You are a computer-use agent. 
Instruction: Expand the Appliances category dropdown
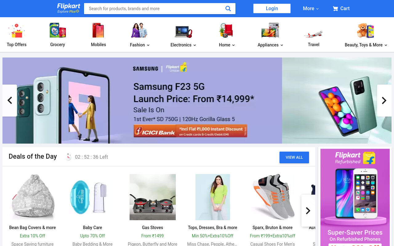[x=270, y=45]
